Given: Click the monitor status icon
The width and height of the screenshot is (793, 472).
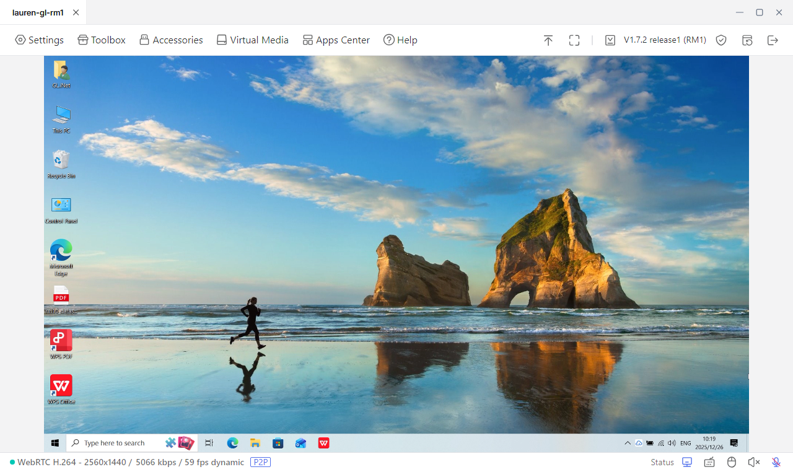Looking at the screenshot, I should coord(687,462).
